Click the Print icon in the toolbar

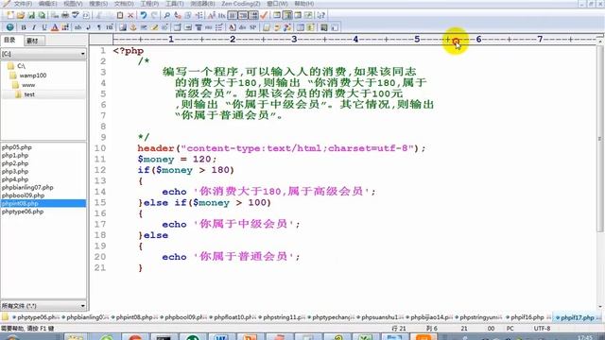pos(65,15)
